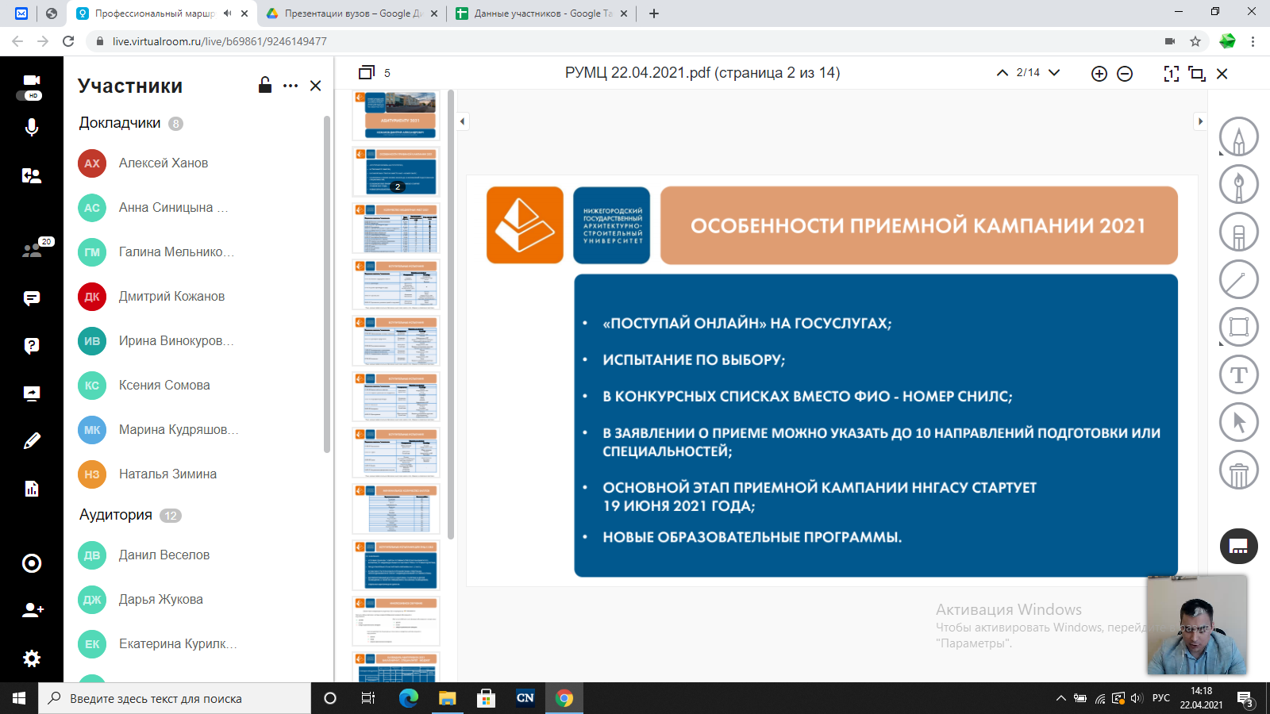Select the pen drawing tool
1270x714 pixels.
pyautogui.click(x=1239, y=184)
